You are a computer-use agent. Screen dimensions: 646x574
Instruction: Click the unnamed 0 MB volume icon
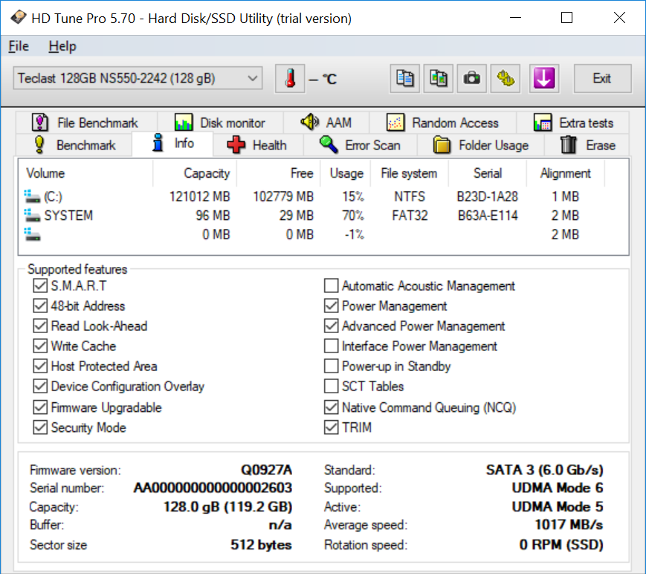point(32,234)
